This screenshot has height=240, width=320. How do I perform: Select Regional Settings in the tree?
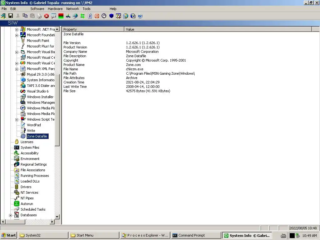tap(33, 164)
